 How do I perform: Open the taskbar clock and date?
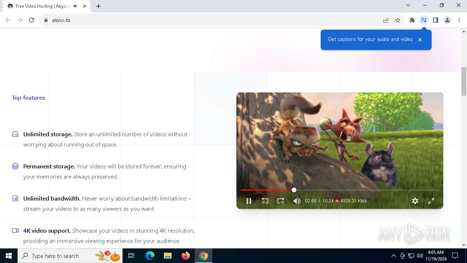click(435, 256)
